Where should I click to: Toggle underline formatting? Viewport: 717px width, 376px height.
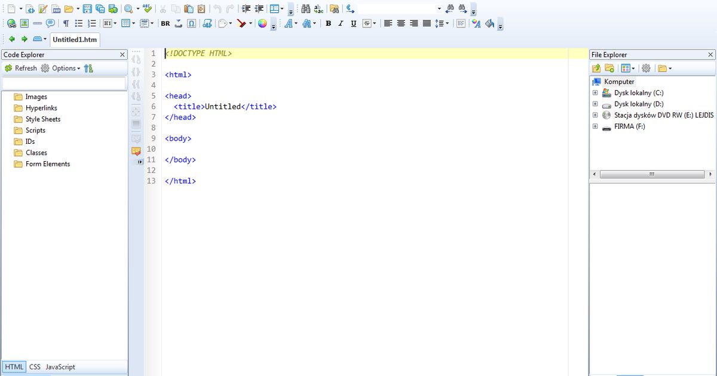352,23
